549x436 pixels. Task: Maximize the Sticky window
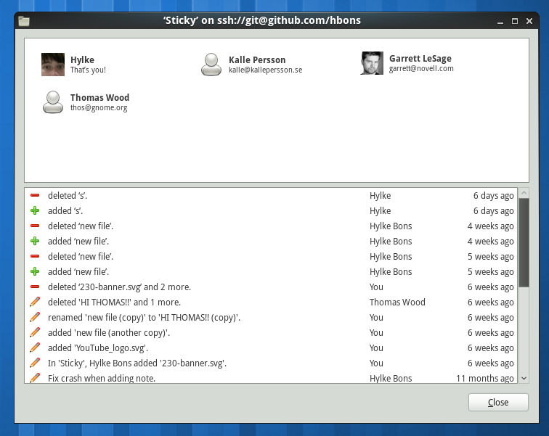tap(514, 21)
